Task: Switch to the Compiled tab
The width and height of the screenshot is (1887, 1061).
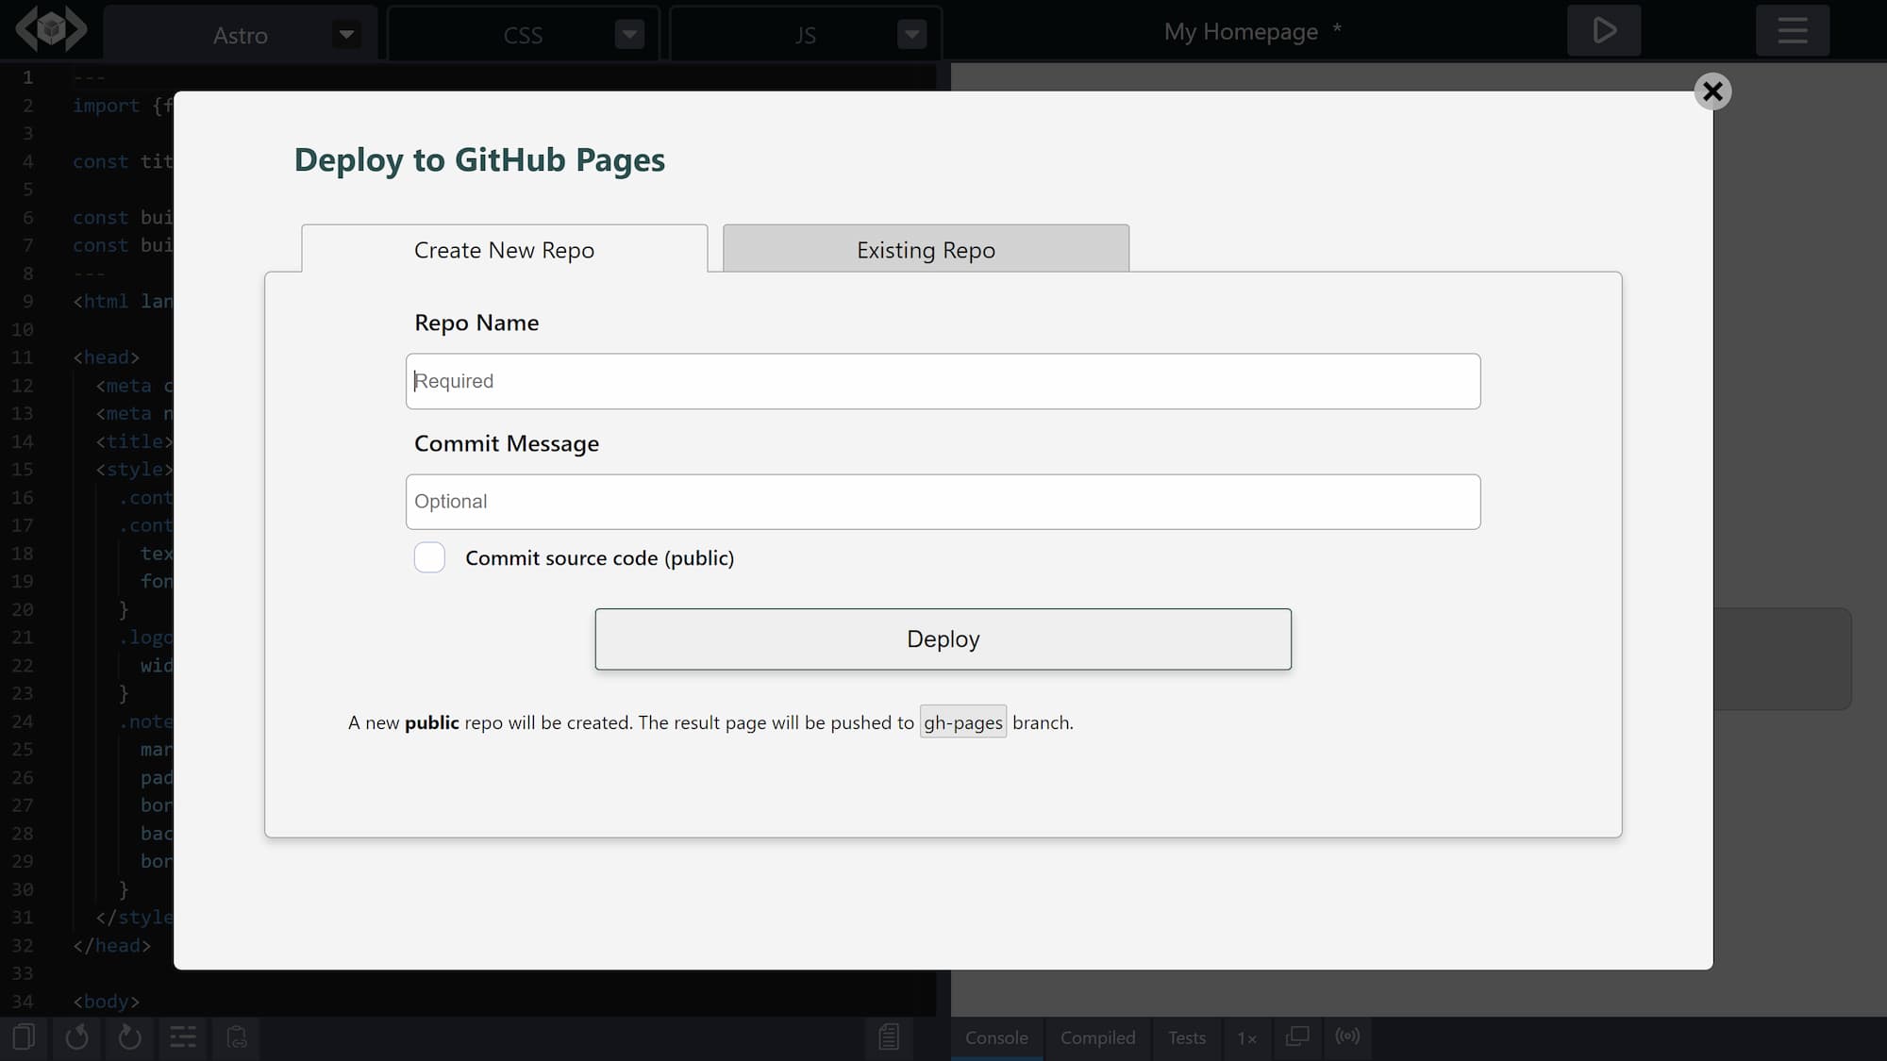Action: point(1097,1037)
